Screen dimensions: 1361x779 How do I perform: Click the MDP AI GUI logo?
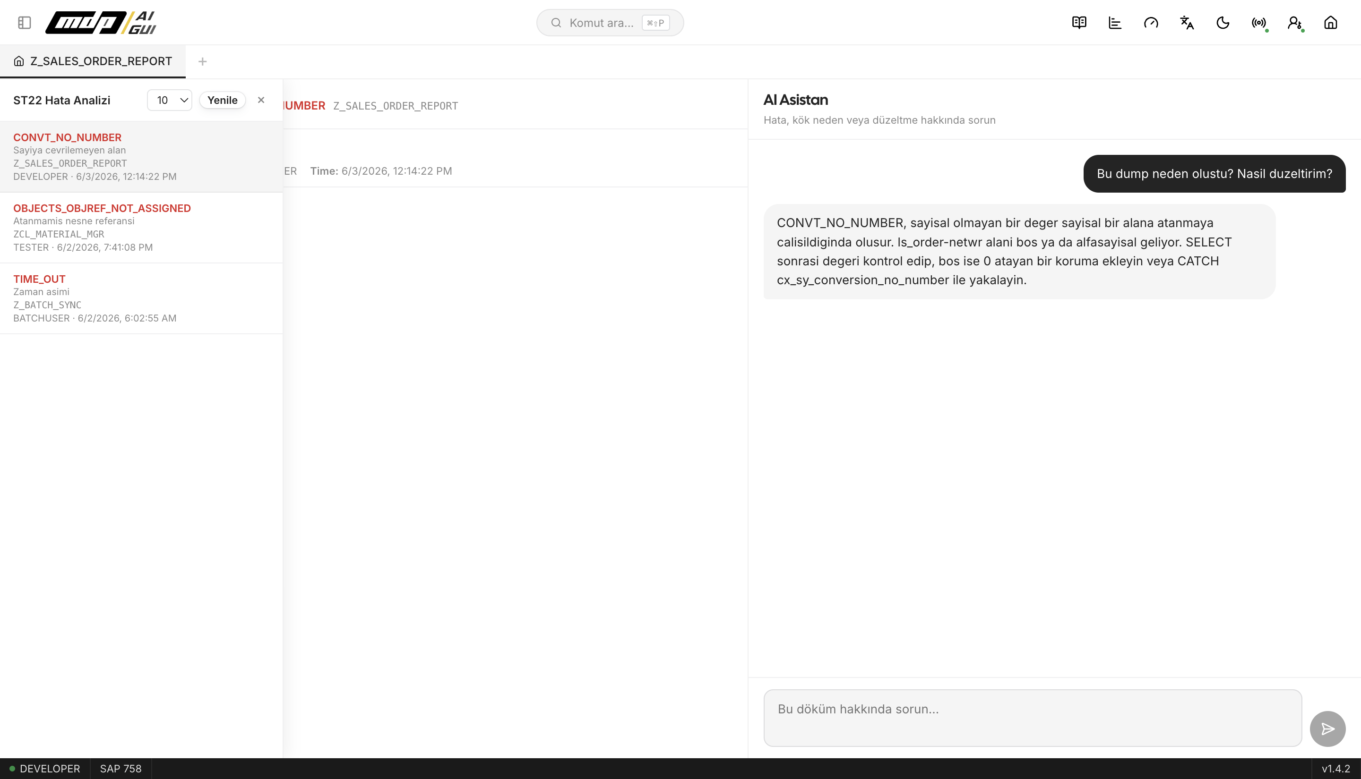click(x=101, y=23)
